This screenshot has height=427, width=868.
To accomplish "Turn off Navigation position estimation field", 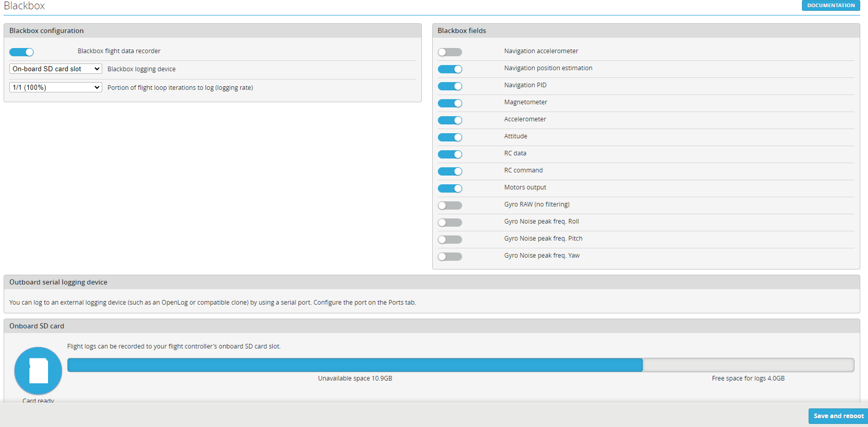I will (450, 69).
